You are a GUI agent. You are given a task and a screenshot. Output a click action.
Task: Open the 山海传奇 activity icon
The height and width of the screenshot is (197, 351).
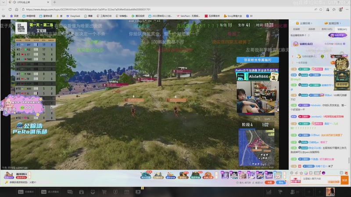pos(158,176)
